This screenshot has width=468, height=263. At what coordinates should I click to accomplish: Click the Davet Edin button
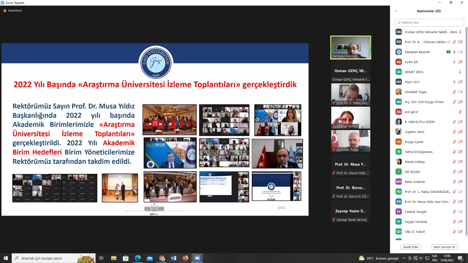411,247
